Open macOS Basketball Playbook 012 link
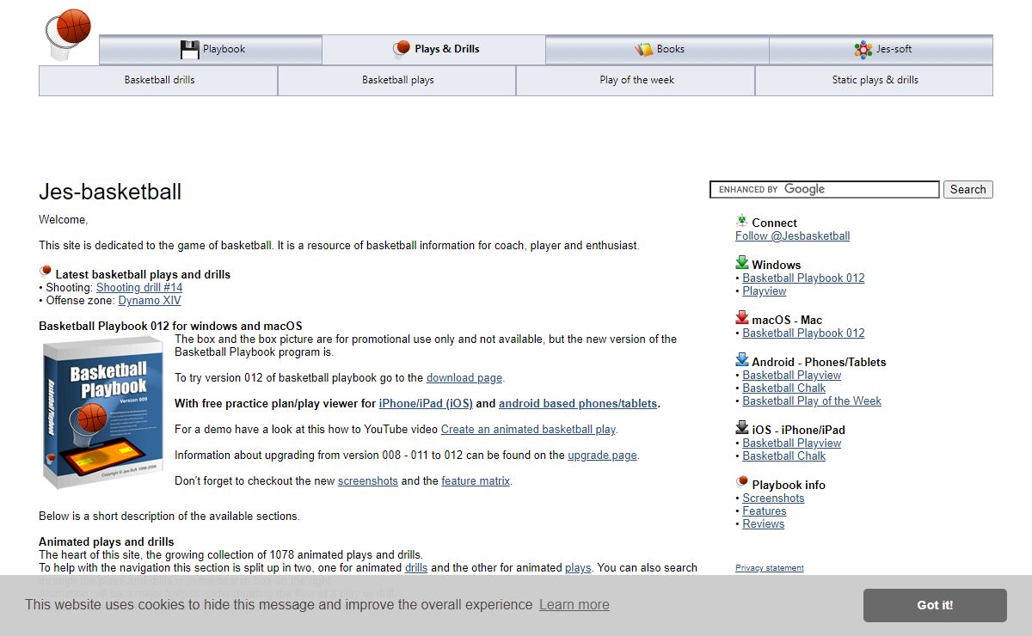This screenshot has width=1032, height=636. pos(803,333)
